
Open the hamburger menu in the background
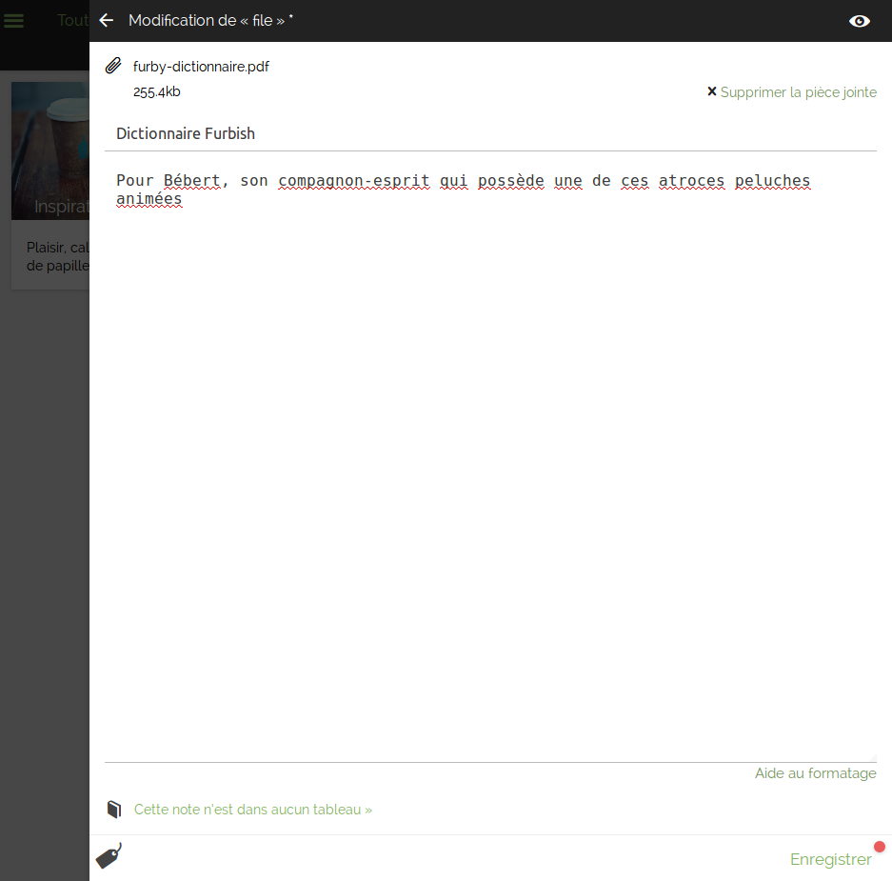(13, 21)
